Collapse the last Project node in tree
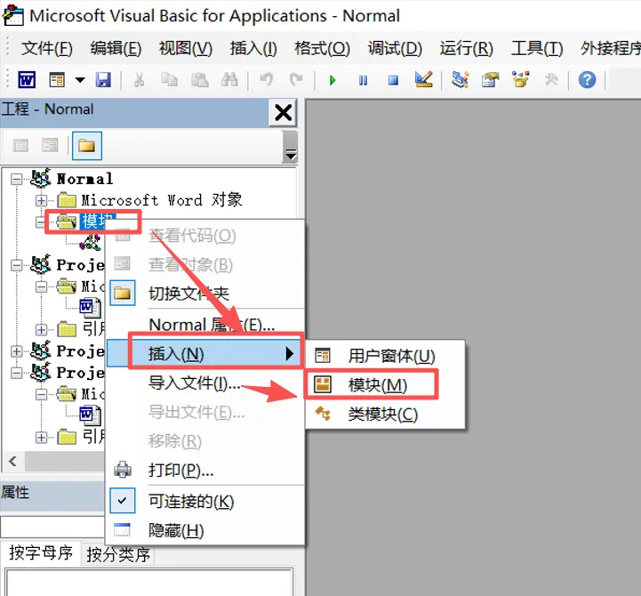The width and height of the screenshot is (641, 596). click(16, 373)
